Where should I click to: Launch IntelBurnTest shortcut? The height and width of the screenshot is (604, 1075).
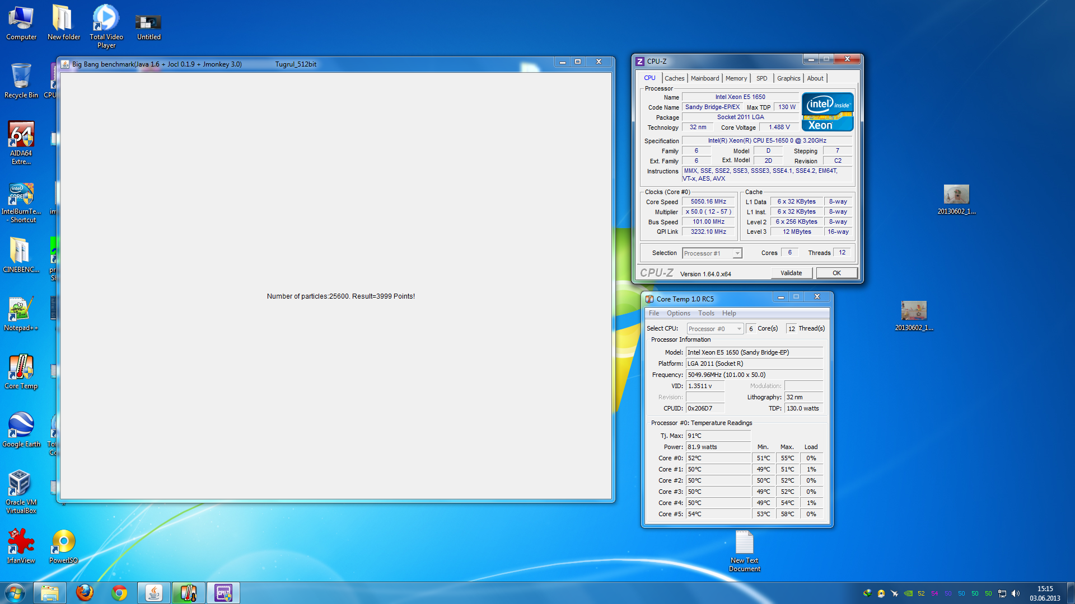(x=21, y=202)
